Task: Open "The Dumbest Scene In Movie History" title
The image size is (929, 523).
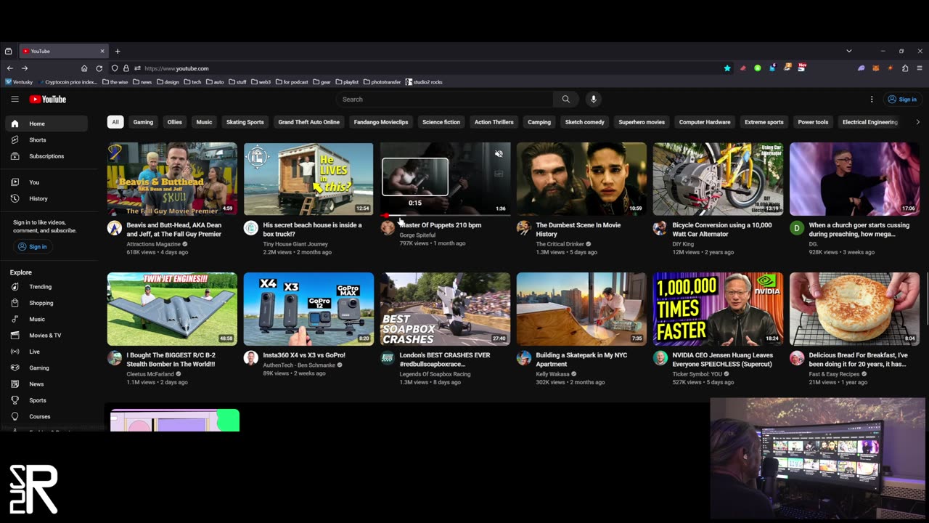Action: click(578, 230)
